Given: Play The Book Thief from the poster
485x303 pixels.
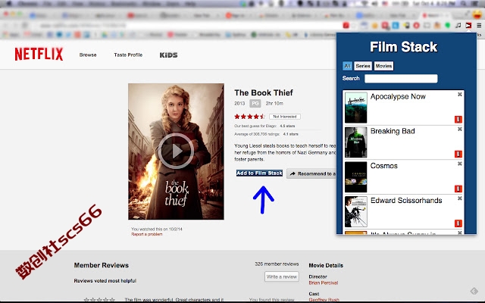Looking at the screenshot, I should click(x=176, y=151).
